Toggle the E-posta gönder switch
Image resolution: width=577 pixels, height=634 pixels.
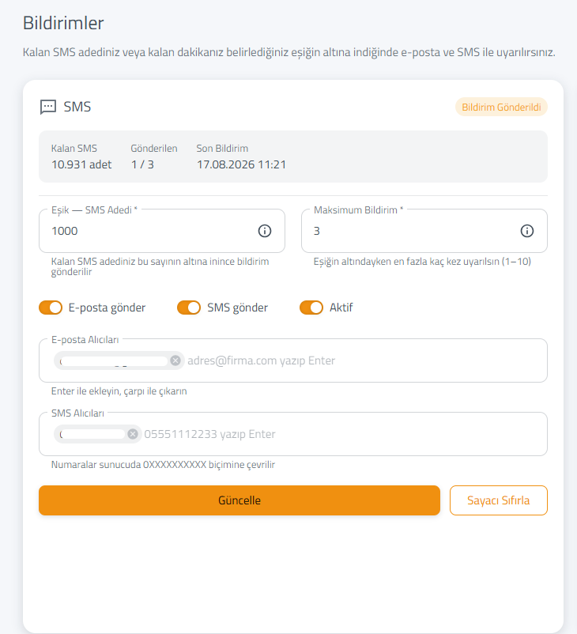(x=51, y=308)
